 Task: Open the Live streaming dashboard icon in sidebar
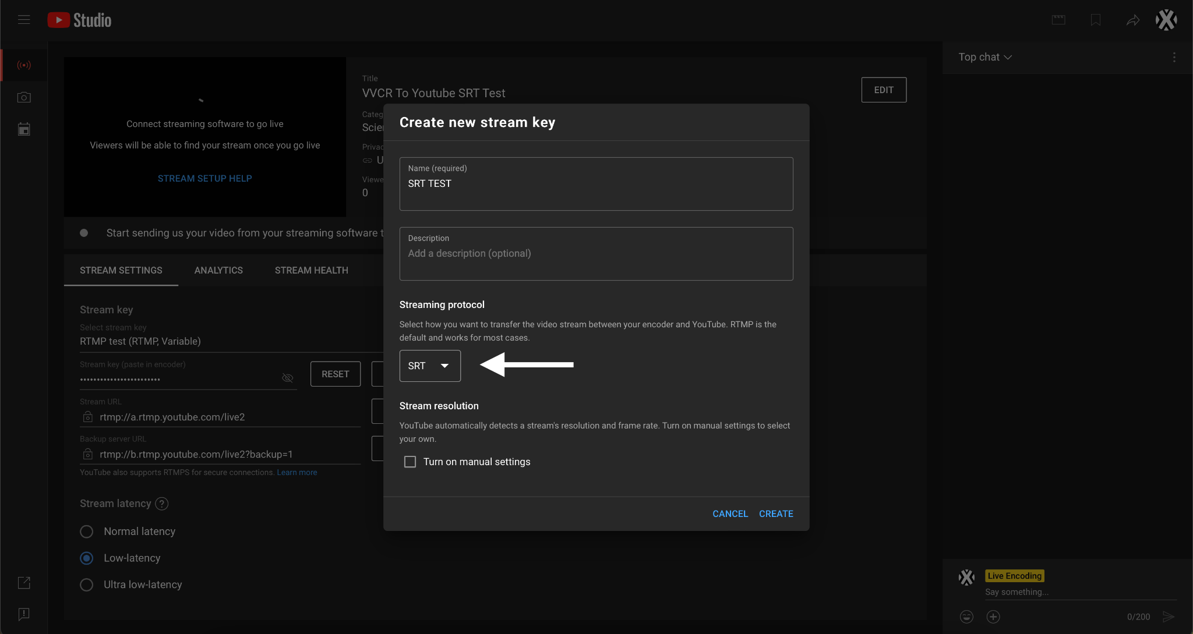pyautogui.click(x=24, y=65)
